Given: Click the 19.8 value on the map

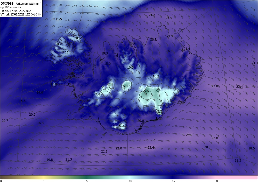Looking at the screenshot, I should tap(50, 160).
